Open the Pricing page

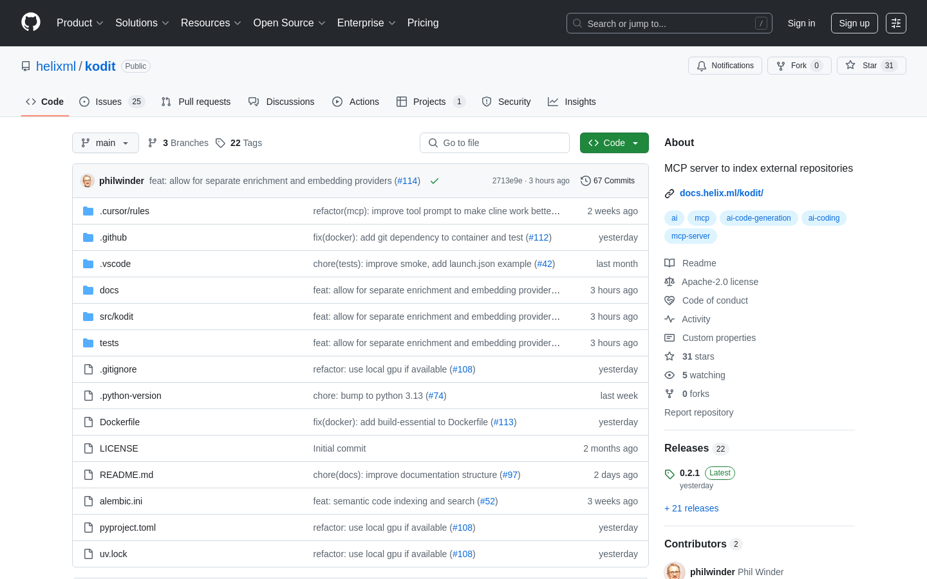click(423, 23)
